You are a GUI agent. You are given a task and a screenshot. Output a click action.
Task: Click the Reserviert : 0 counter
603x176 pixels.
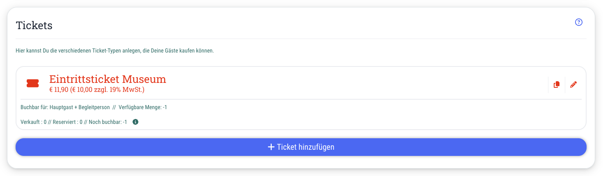68,122
